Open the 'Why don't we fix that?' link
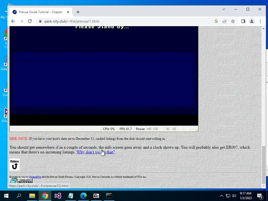 (96, 152)
